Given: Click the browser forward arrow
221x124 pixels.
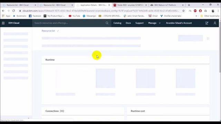Looking at the screenshot, I should [x=8, y=11].
